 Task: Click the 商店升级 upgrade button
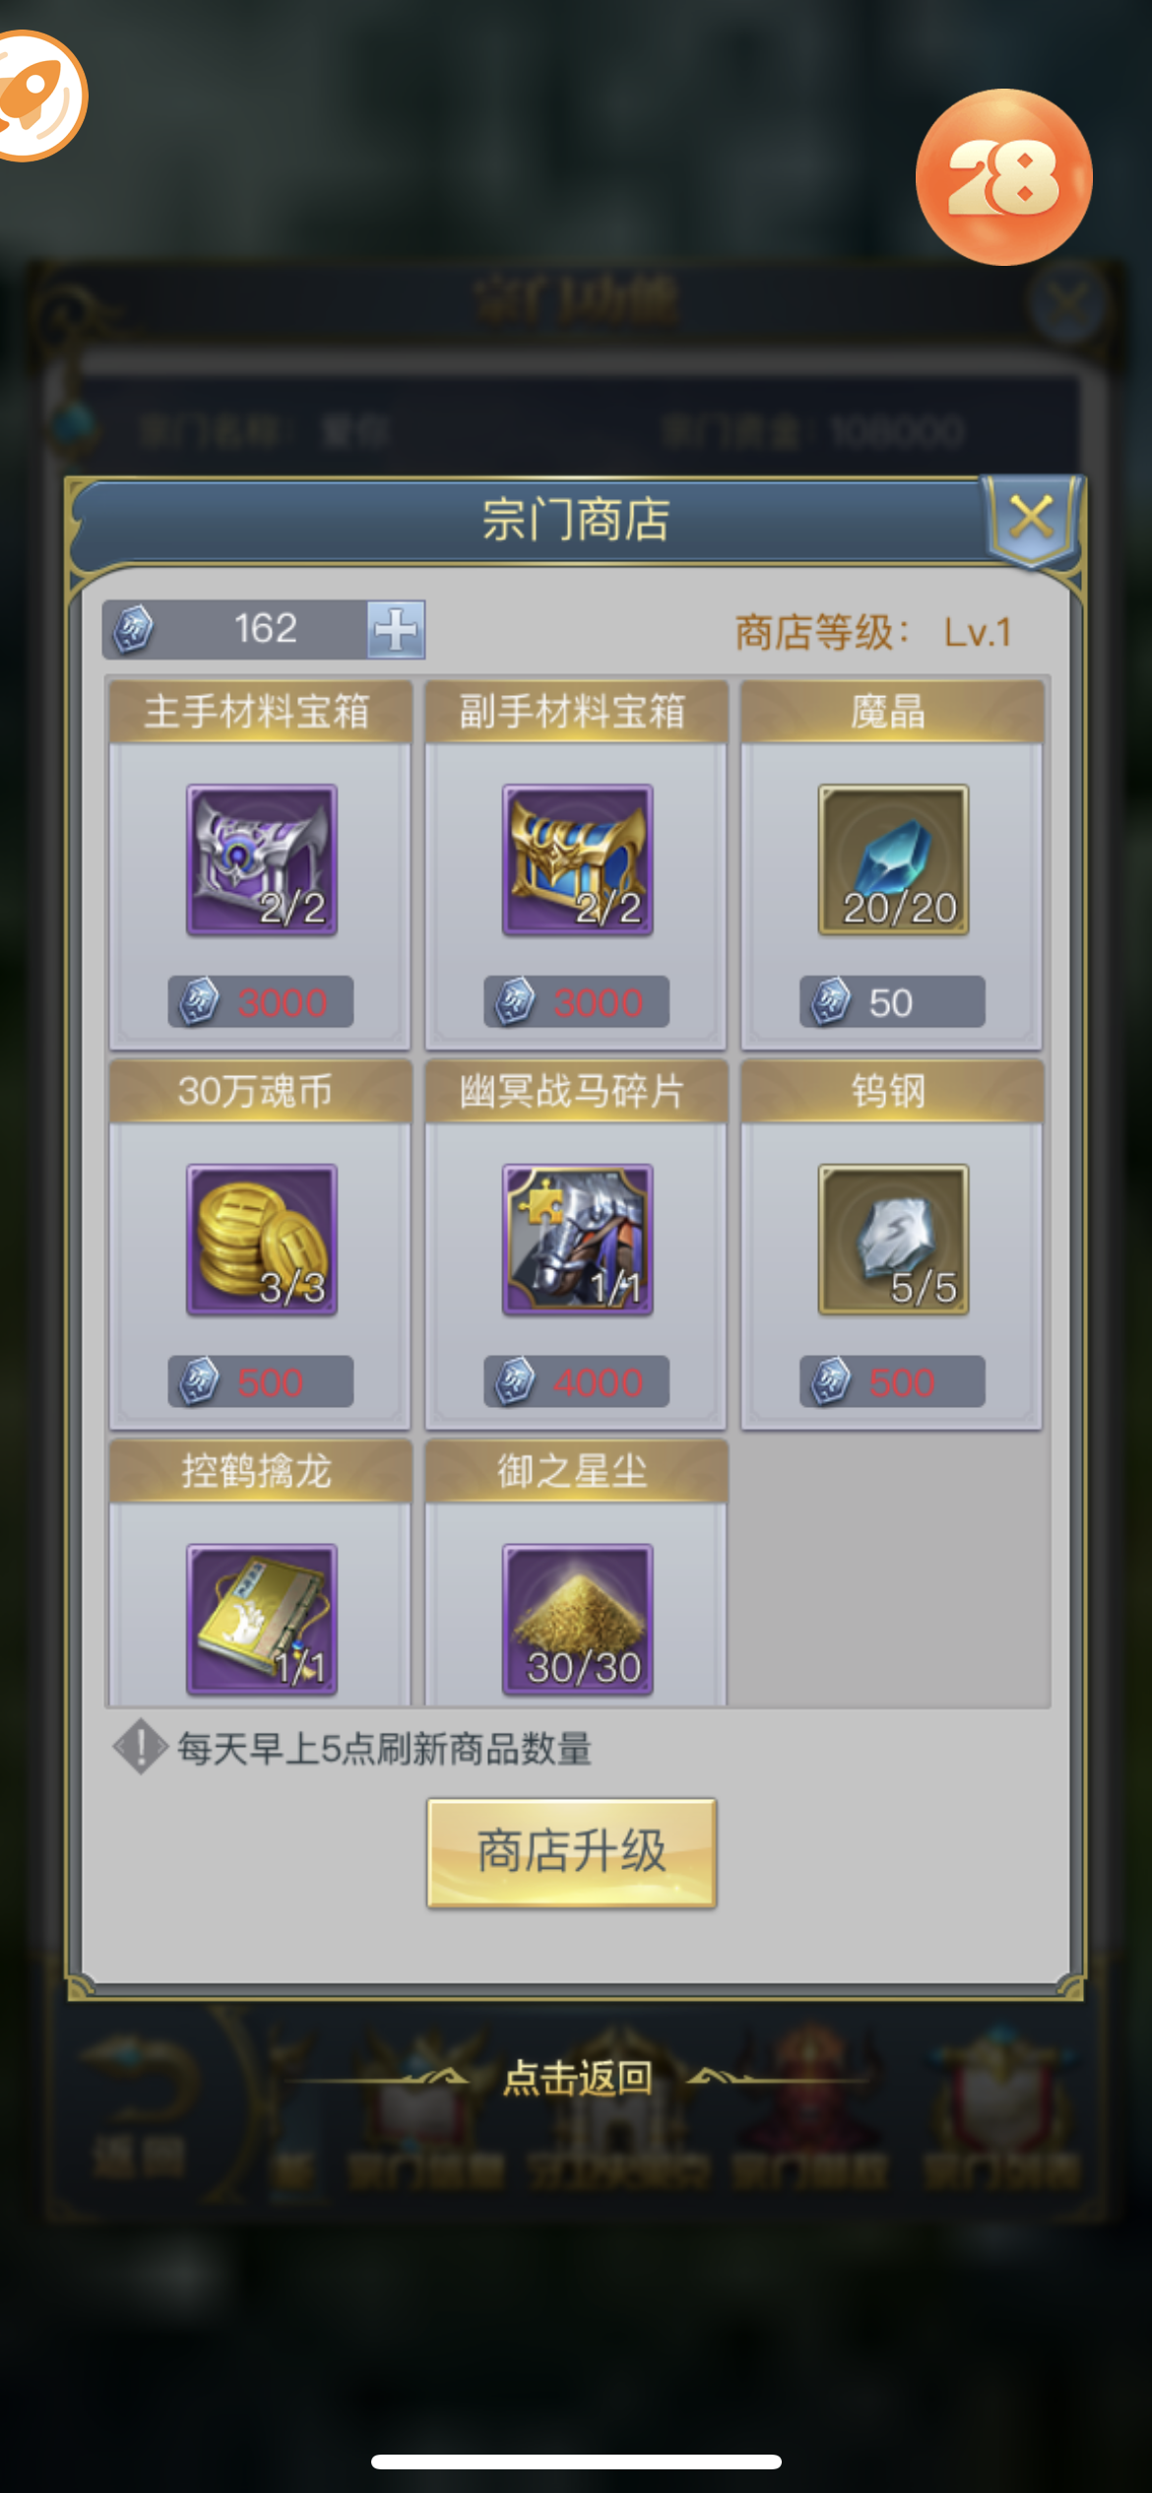point(571,1852)
